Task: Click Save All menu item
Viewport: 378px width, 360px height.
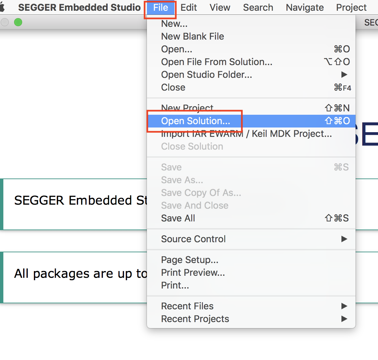Action: point(251,218)
